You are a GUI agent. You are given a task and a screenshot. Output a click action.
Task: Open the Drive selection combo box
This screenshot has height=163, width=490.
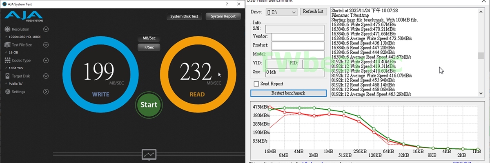[281, 12]
